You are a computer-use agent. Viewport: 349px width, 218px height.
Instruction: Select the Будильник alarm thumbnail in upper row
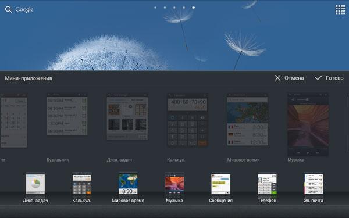(67, 114)
